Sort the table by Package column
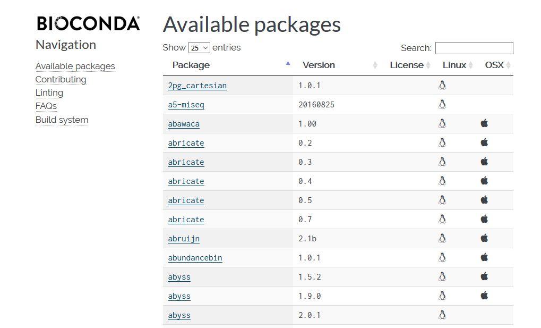The width and height of the screenshot is (541, 328). pyautogui.click(x=191, y=65)
